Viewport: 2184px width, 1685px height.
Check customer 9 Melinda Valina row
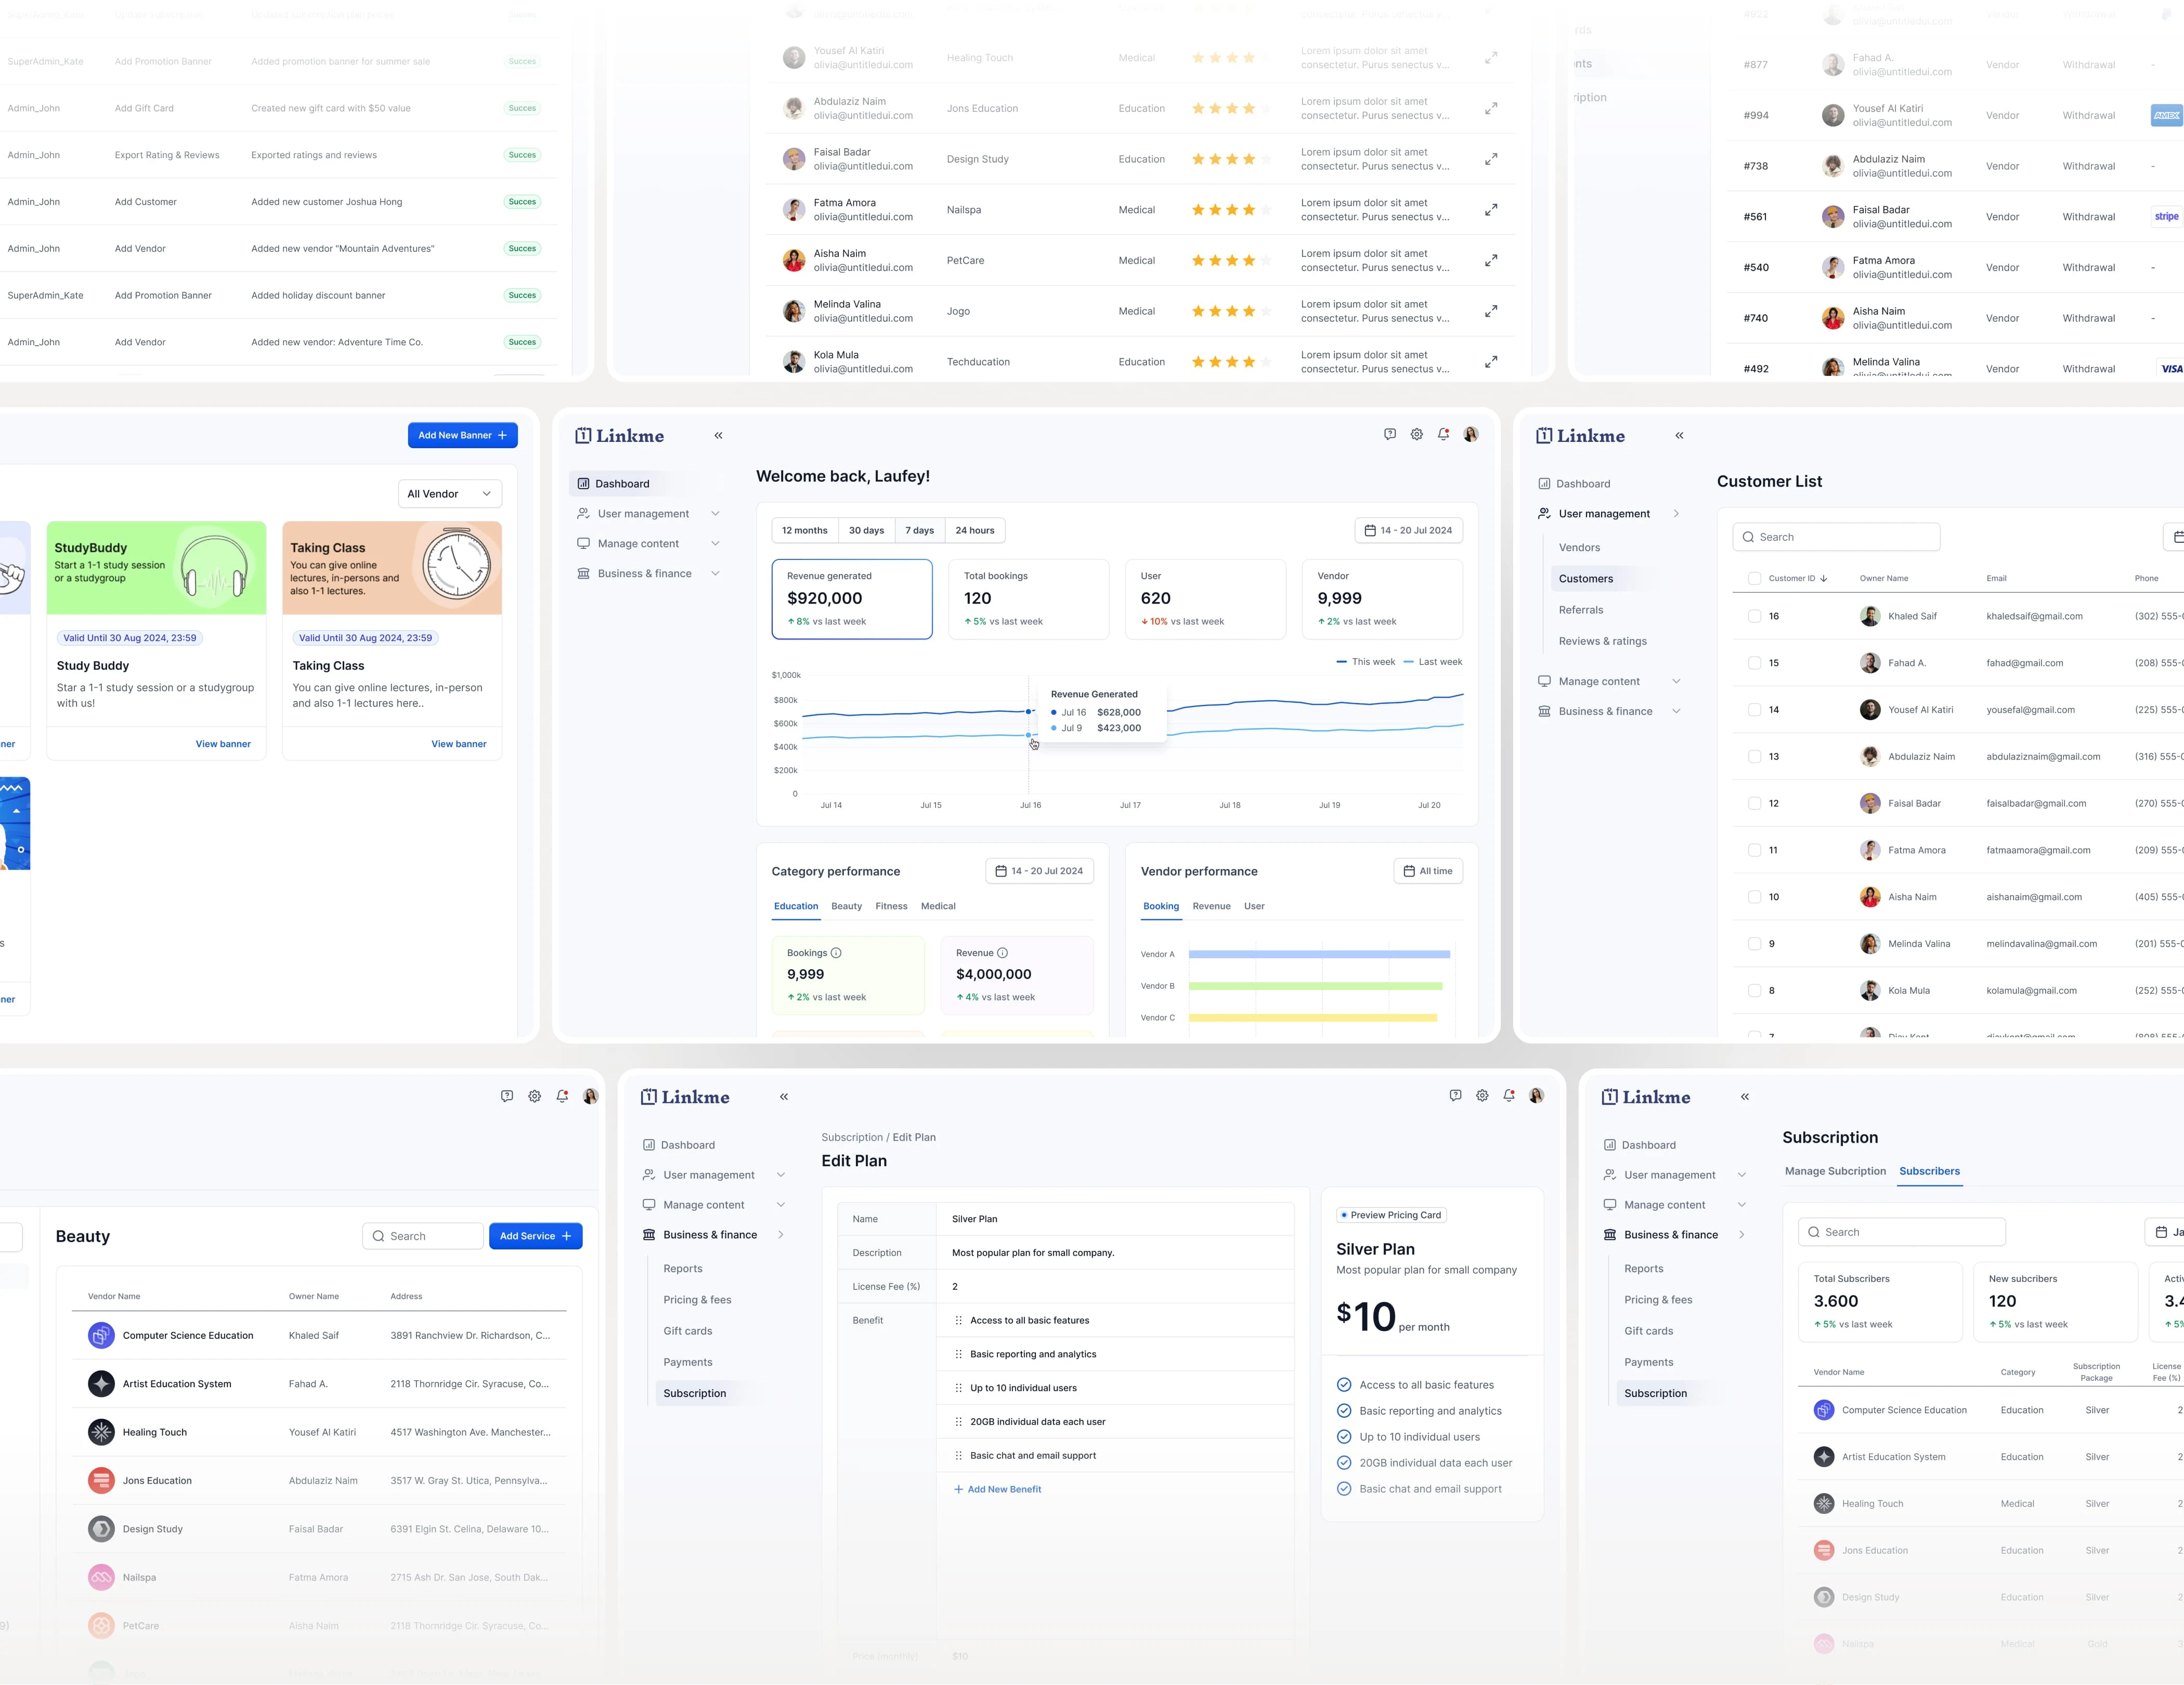point(1754,944)
